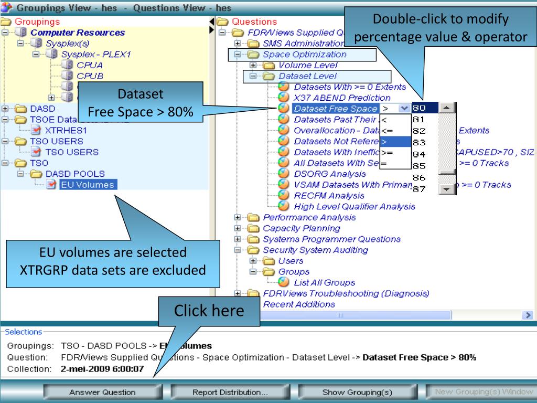Image resolution: width=537 pixels, height=403 pixels.
Task: Collapse pane using left splitter arrow
Action: [212, 22]
